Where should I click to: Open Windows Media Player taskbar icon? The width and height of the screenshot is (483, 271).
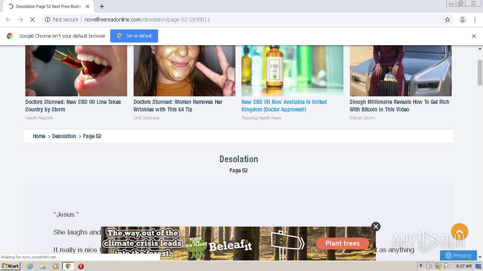pos(55,266)
